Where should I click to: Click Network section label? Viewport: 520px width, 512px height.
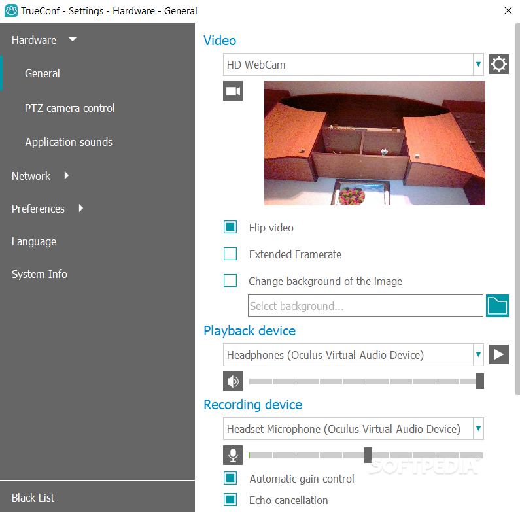pos(31,176)
